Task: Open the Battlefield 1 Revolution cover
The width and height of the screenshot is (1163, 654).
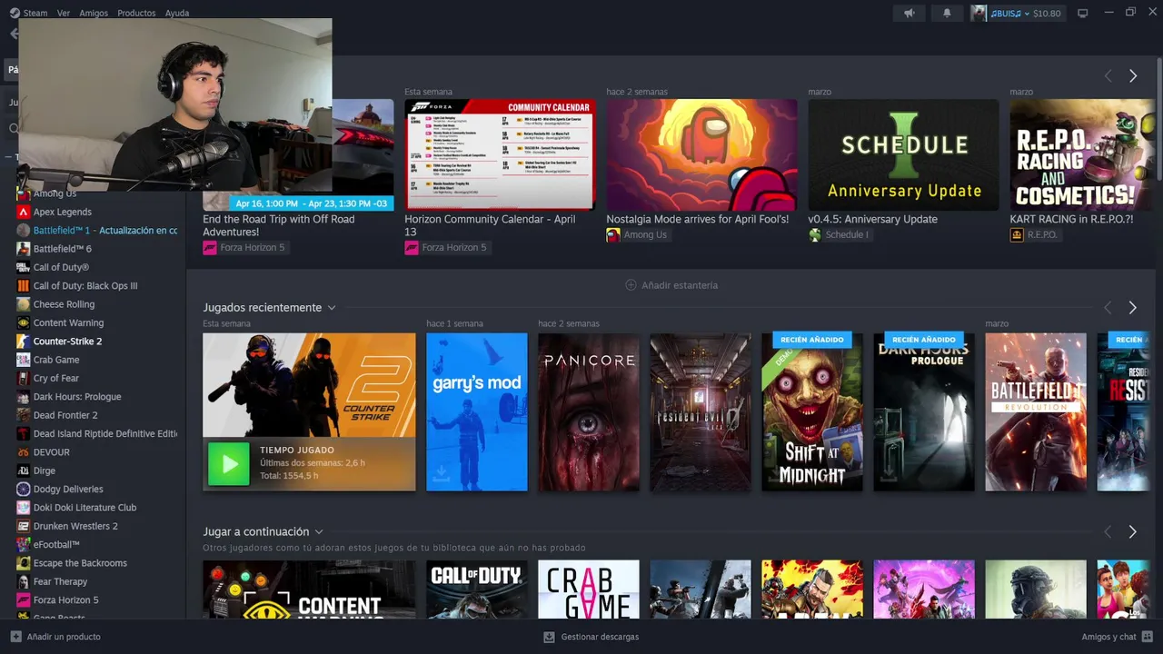Action: (1036, 412)
